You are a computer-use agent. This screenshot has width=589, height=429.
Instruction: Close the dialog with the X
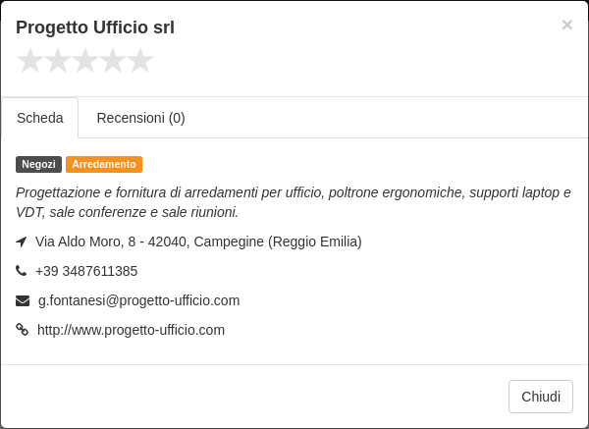point(566,25)
